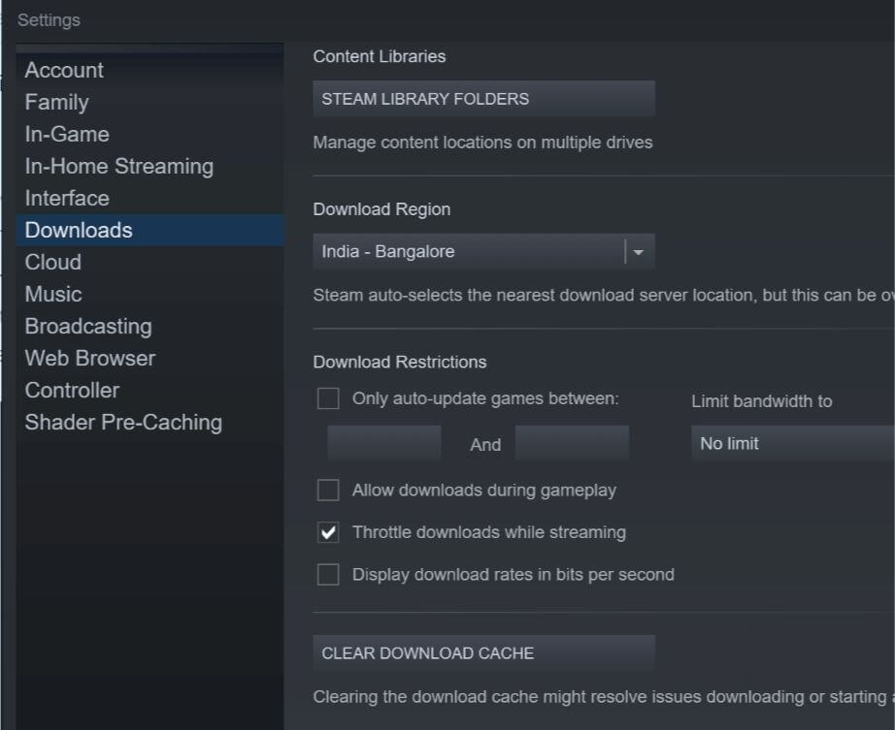Screen dimensions: 895x730
Task: Open Web Browser settings
Action: [x=90, y=358]
